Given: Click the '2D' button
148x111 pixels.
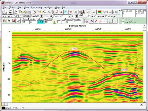Looking at the screenshot, I should click(x=18, y=21).
